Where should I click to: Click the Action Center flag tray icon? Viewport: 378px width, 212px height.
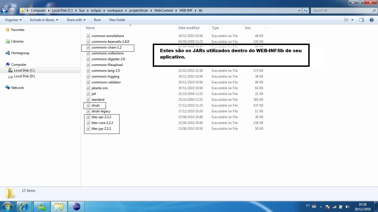point(328,206)
